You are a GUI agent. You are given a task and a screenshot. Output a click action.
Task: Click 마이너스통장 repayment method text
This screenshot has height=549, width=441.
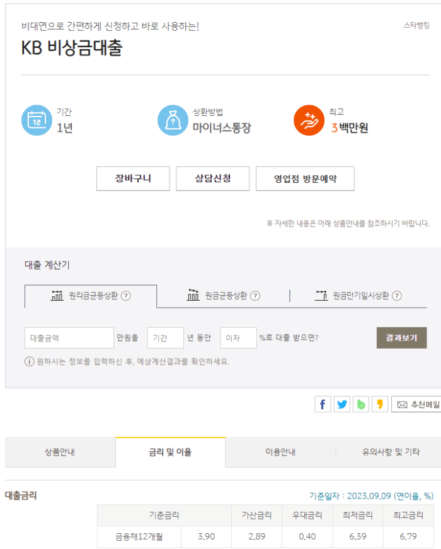tap(222, 128)
